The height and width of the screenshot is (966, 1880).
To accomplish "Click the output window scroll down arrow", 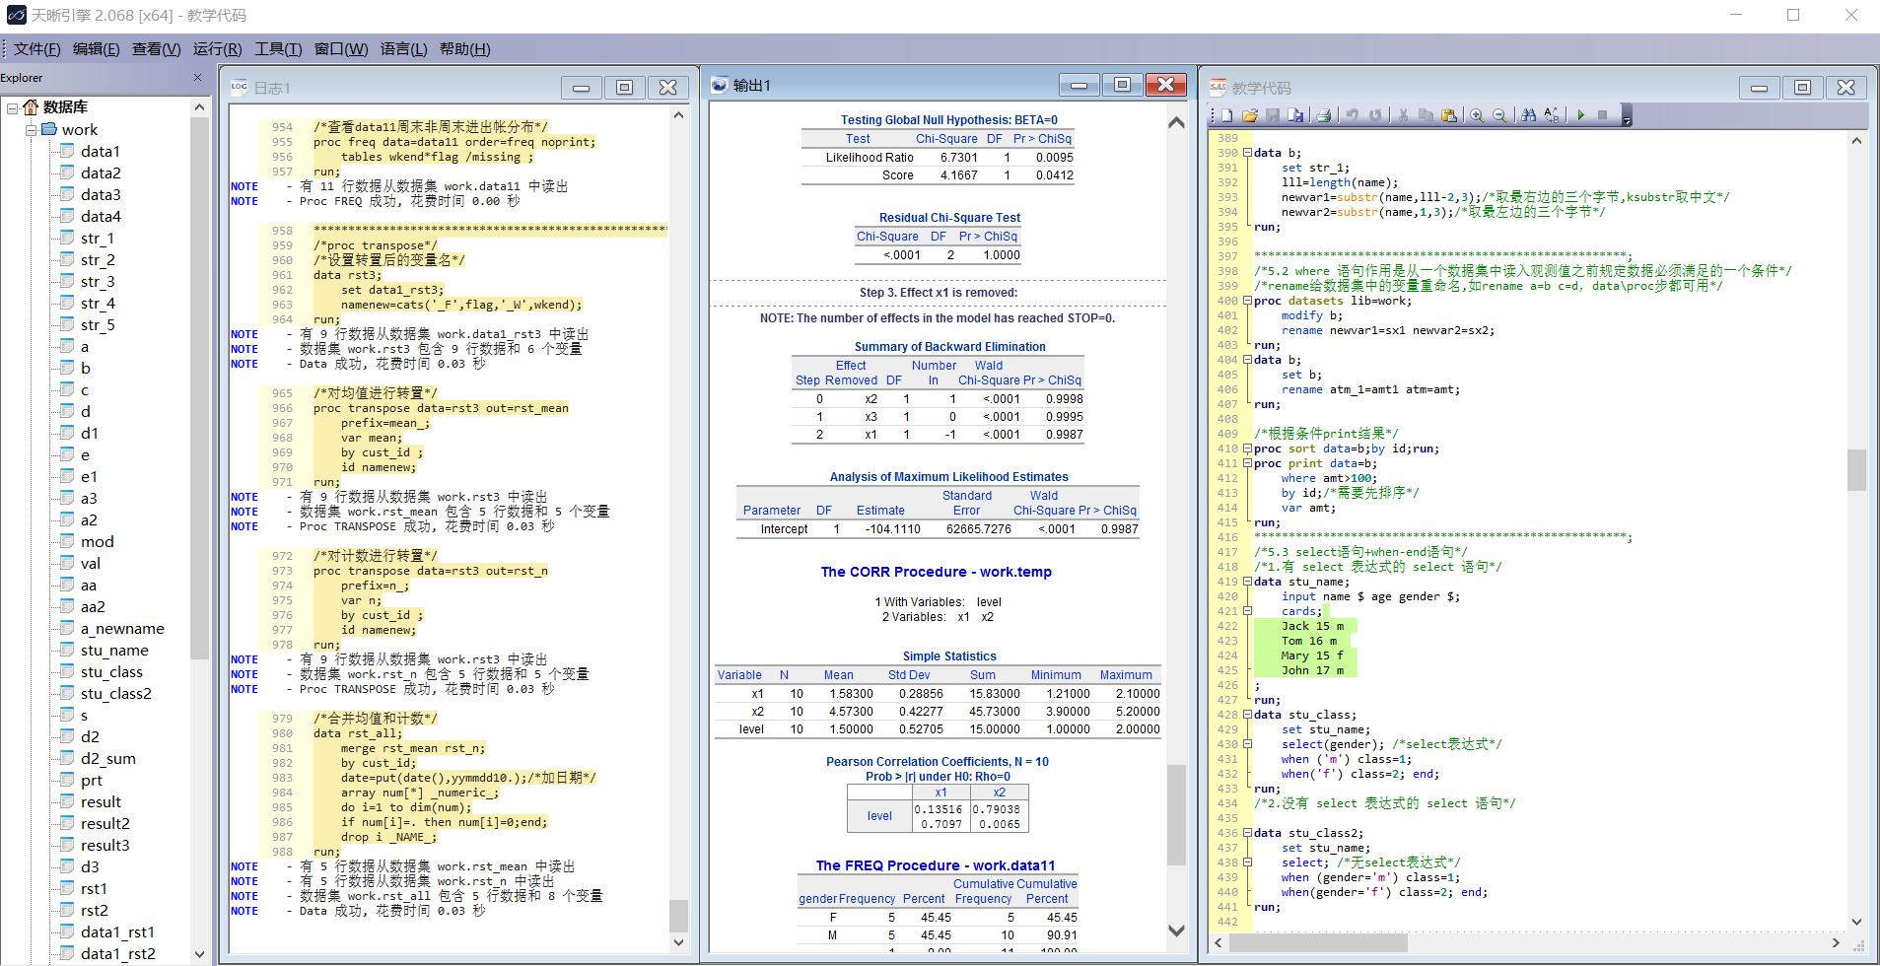I will (1176, 930).
